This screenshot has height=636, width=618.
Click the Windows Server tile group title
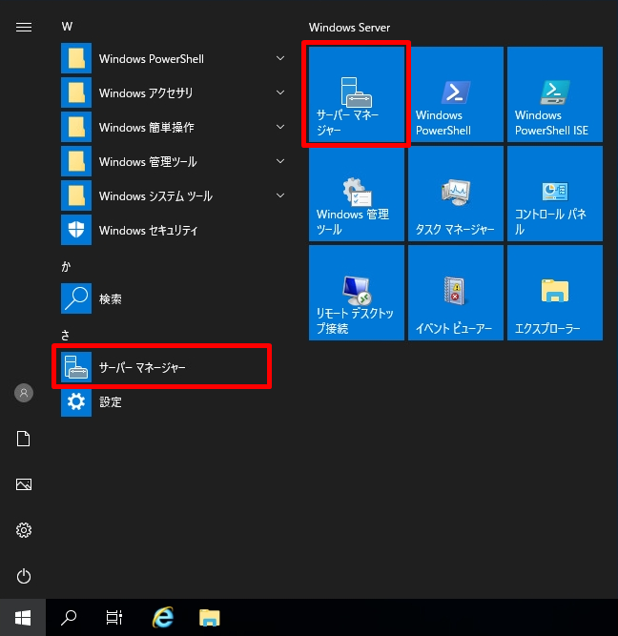click(349, 28)
